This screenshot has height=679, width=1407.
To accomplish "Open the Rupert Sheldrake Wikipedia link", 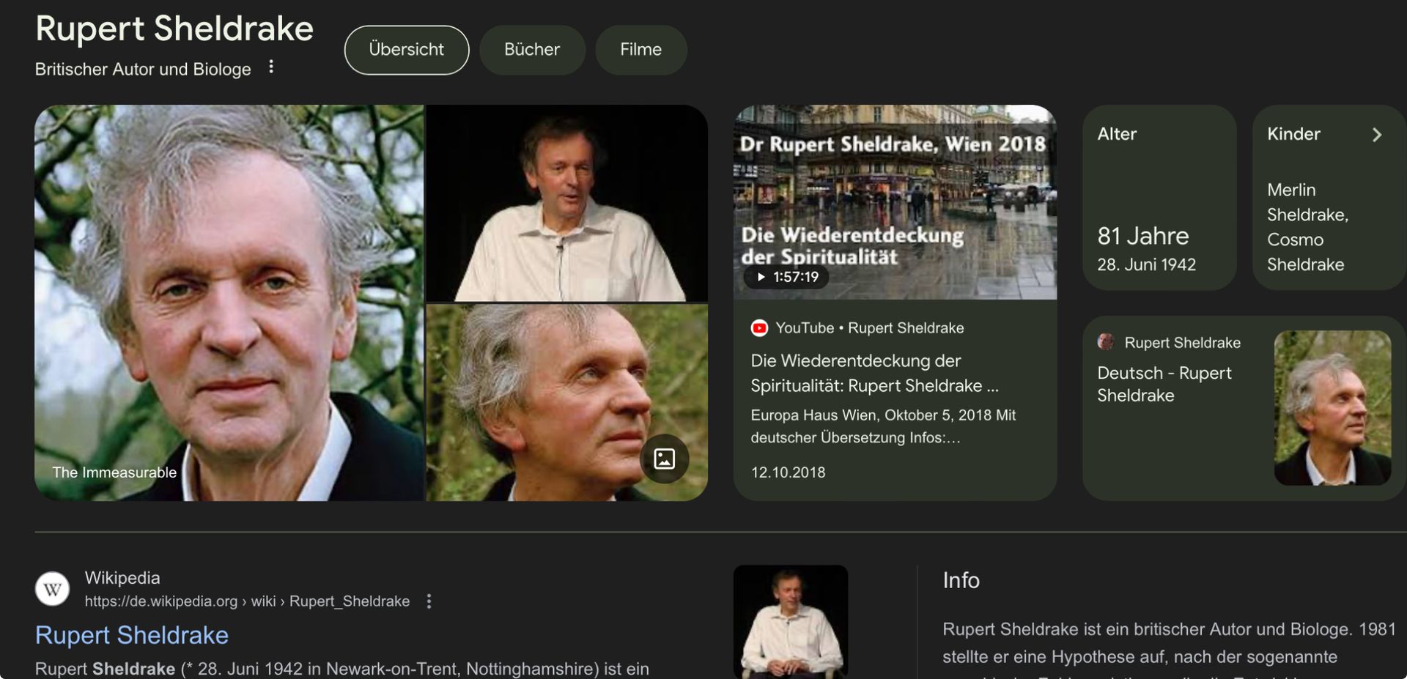I will click(132, 635).
